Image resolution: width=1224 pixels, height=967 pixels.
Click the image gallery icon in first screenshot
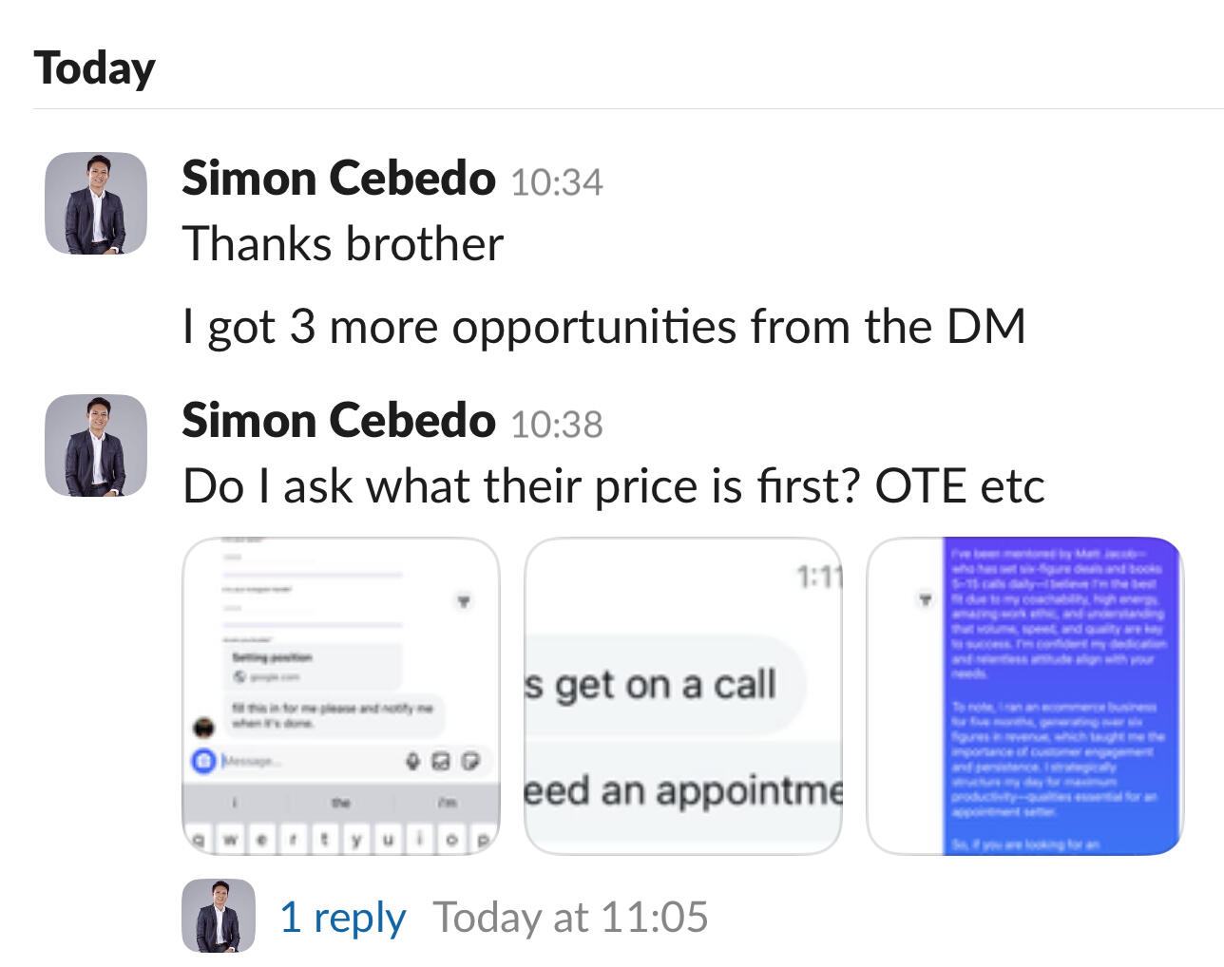pos(442,761)
